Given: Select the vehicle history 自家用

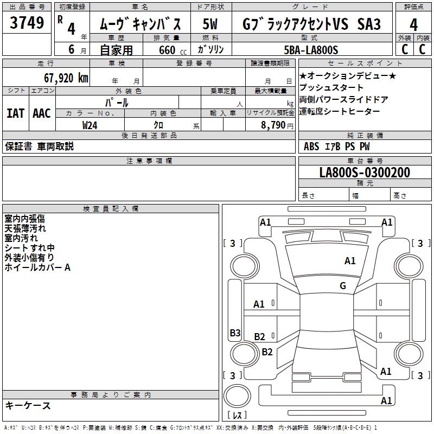Looking at the screenshot, I should point(116,50).
